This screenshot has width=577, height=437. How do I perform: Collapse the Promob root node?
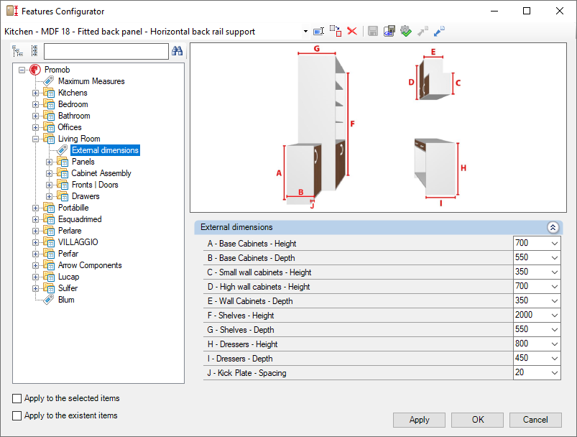point(22,70)
